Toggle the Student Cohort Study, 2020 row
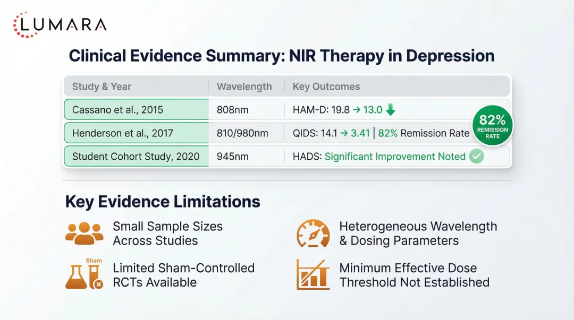 [x=136, y=156]
